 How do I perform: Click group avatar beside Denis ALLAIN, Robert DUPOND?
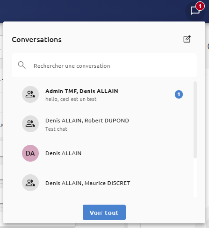coord(30,124)
